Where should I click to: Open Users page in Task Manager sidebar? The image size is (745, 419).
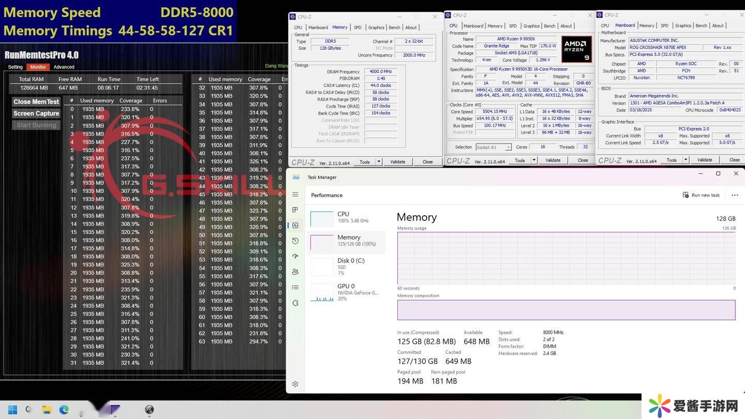point(295,272)
